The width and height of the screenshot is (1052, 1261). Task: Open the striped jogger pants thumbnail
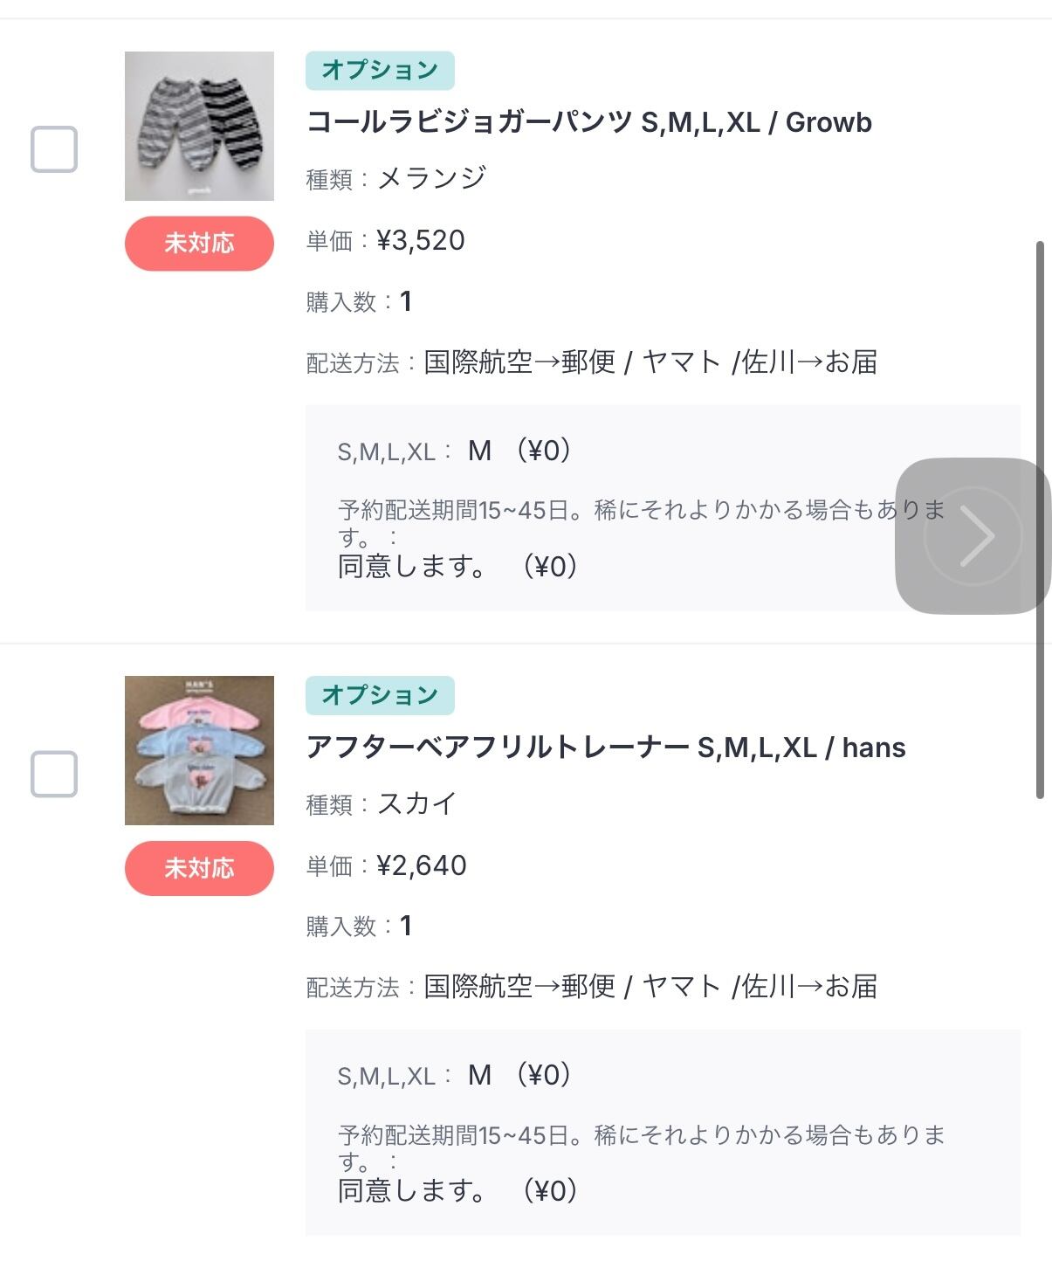tap(199, 126)
